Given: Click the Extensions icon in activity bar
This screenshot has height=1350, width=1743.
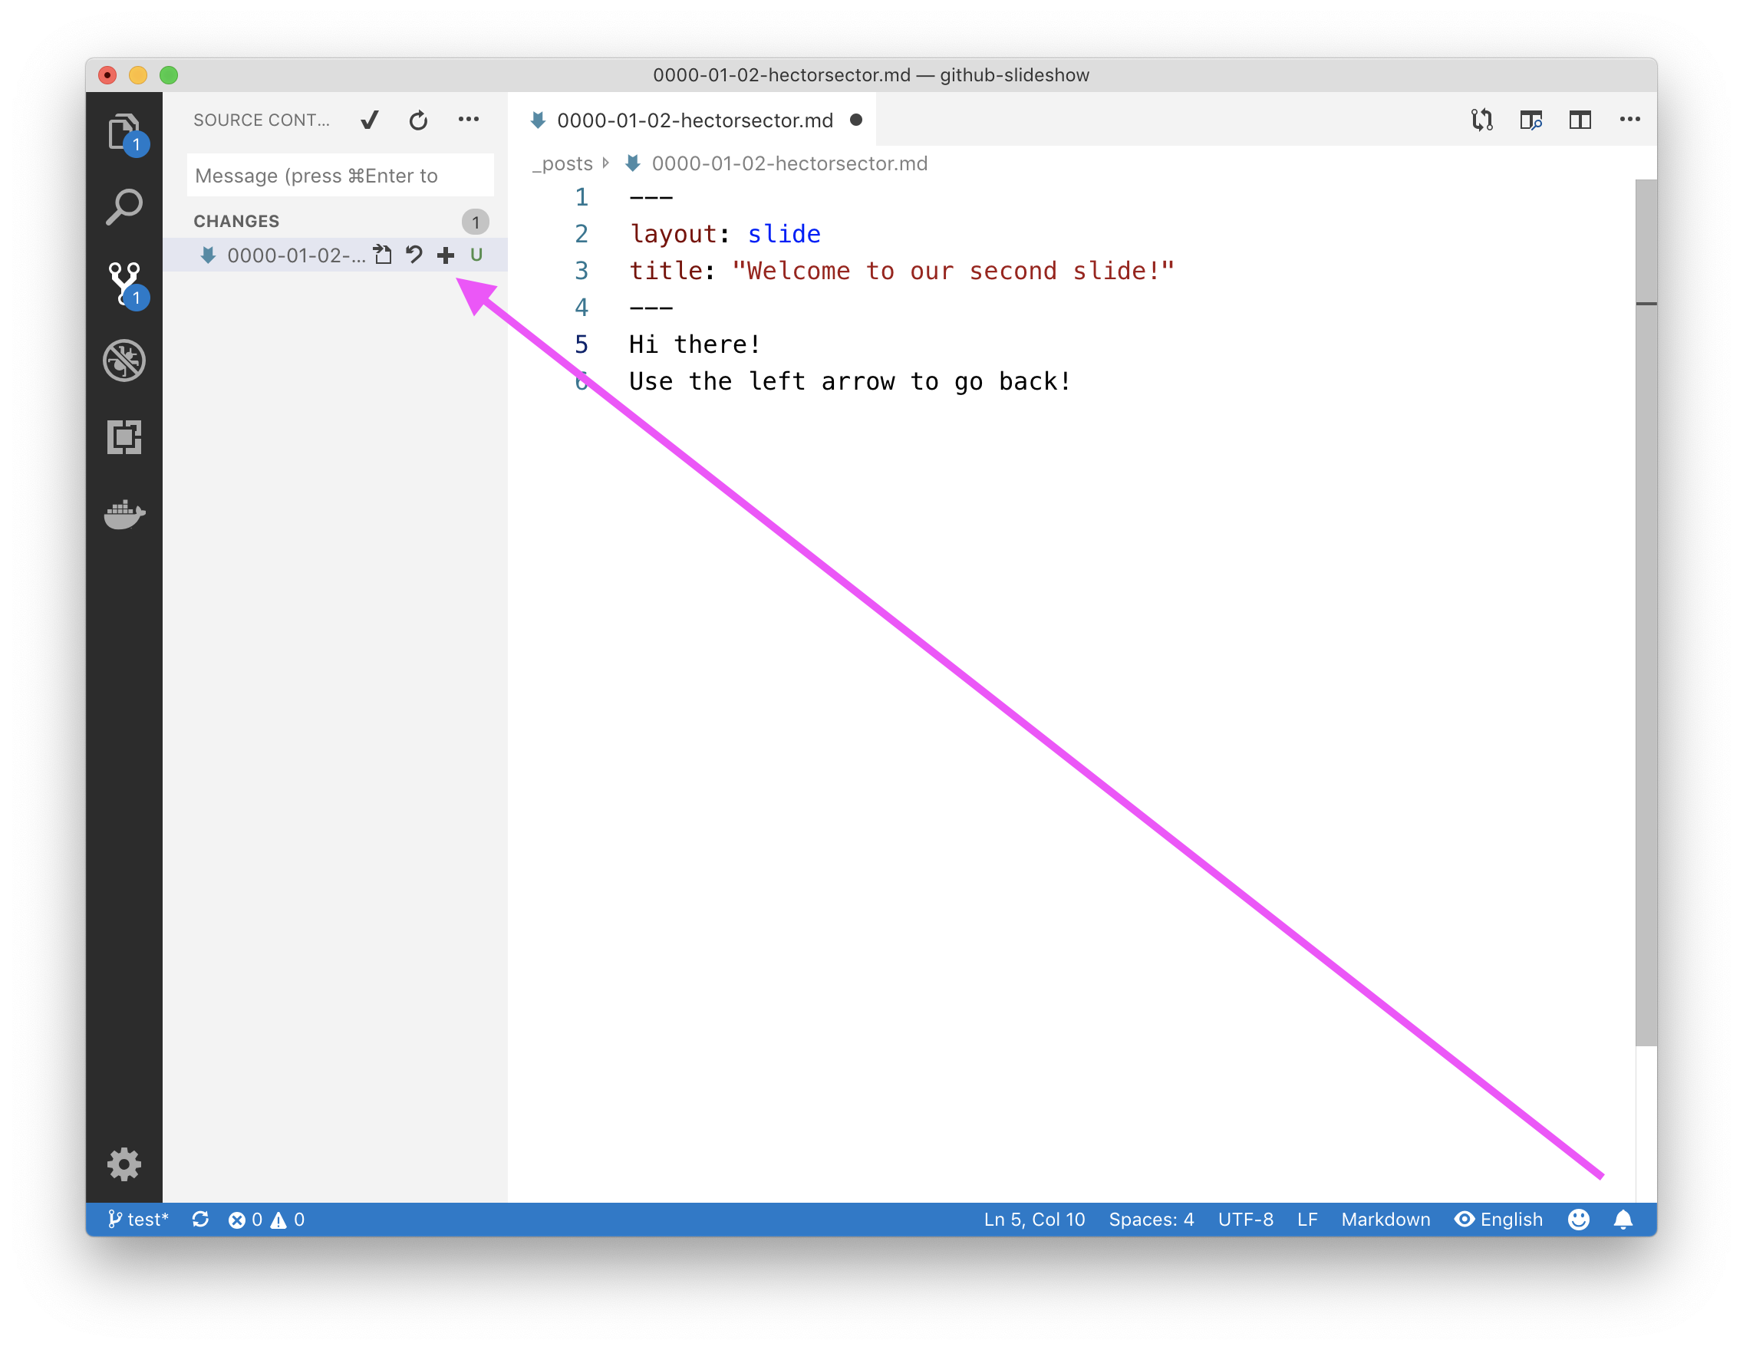Looking at the screenshot, I should 124,434.
